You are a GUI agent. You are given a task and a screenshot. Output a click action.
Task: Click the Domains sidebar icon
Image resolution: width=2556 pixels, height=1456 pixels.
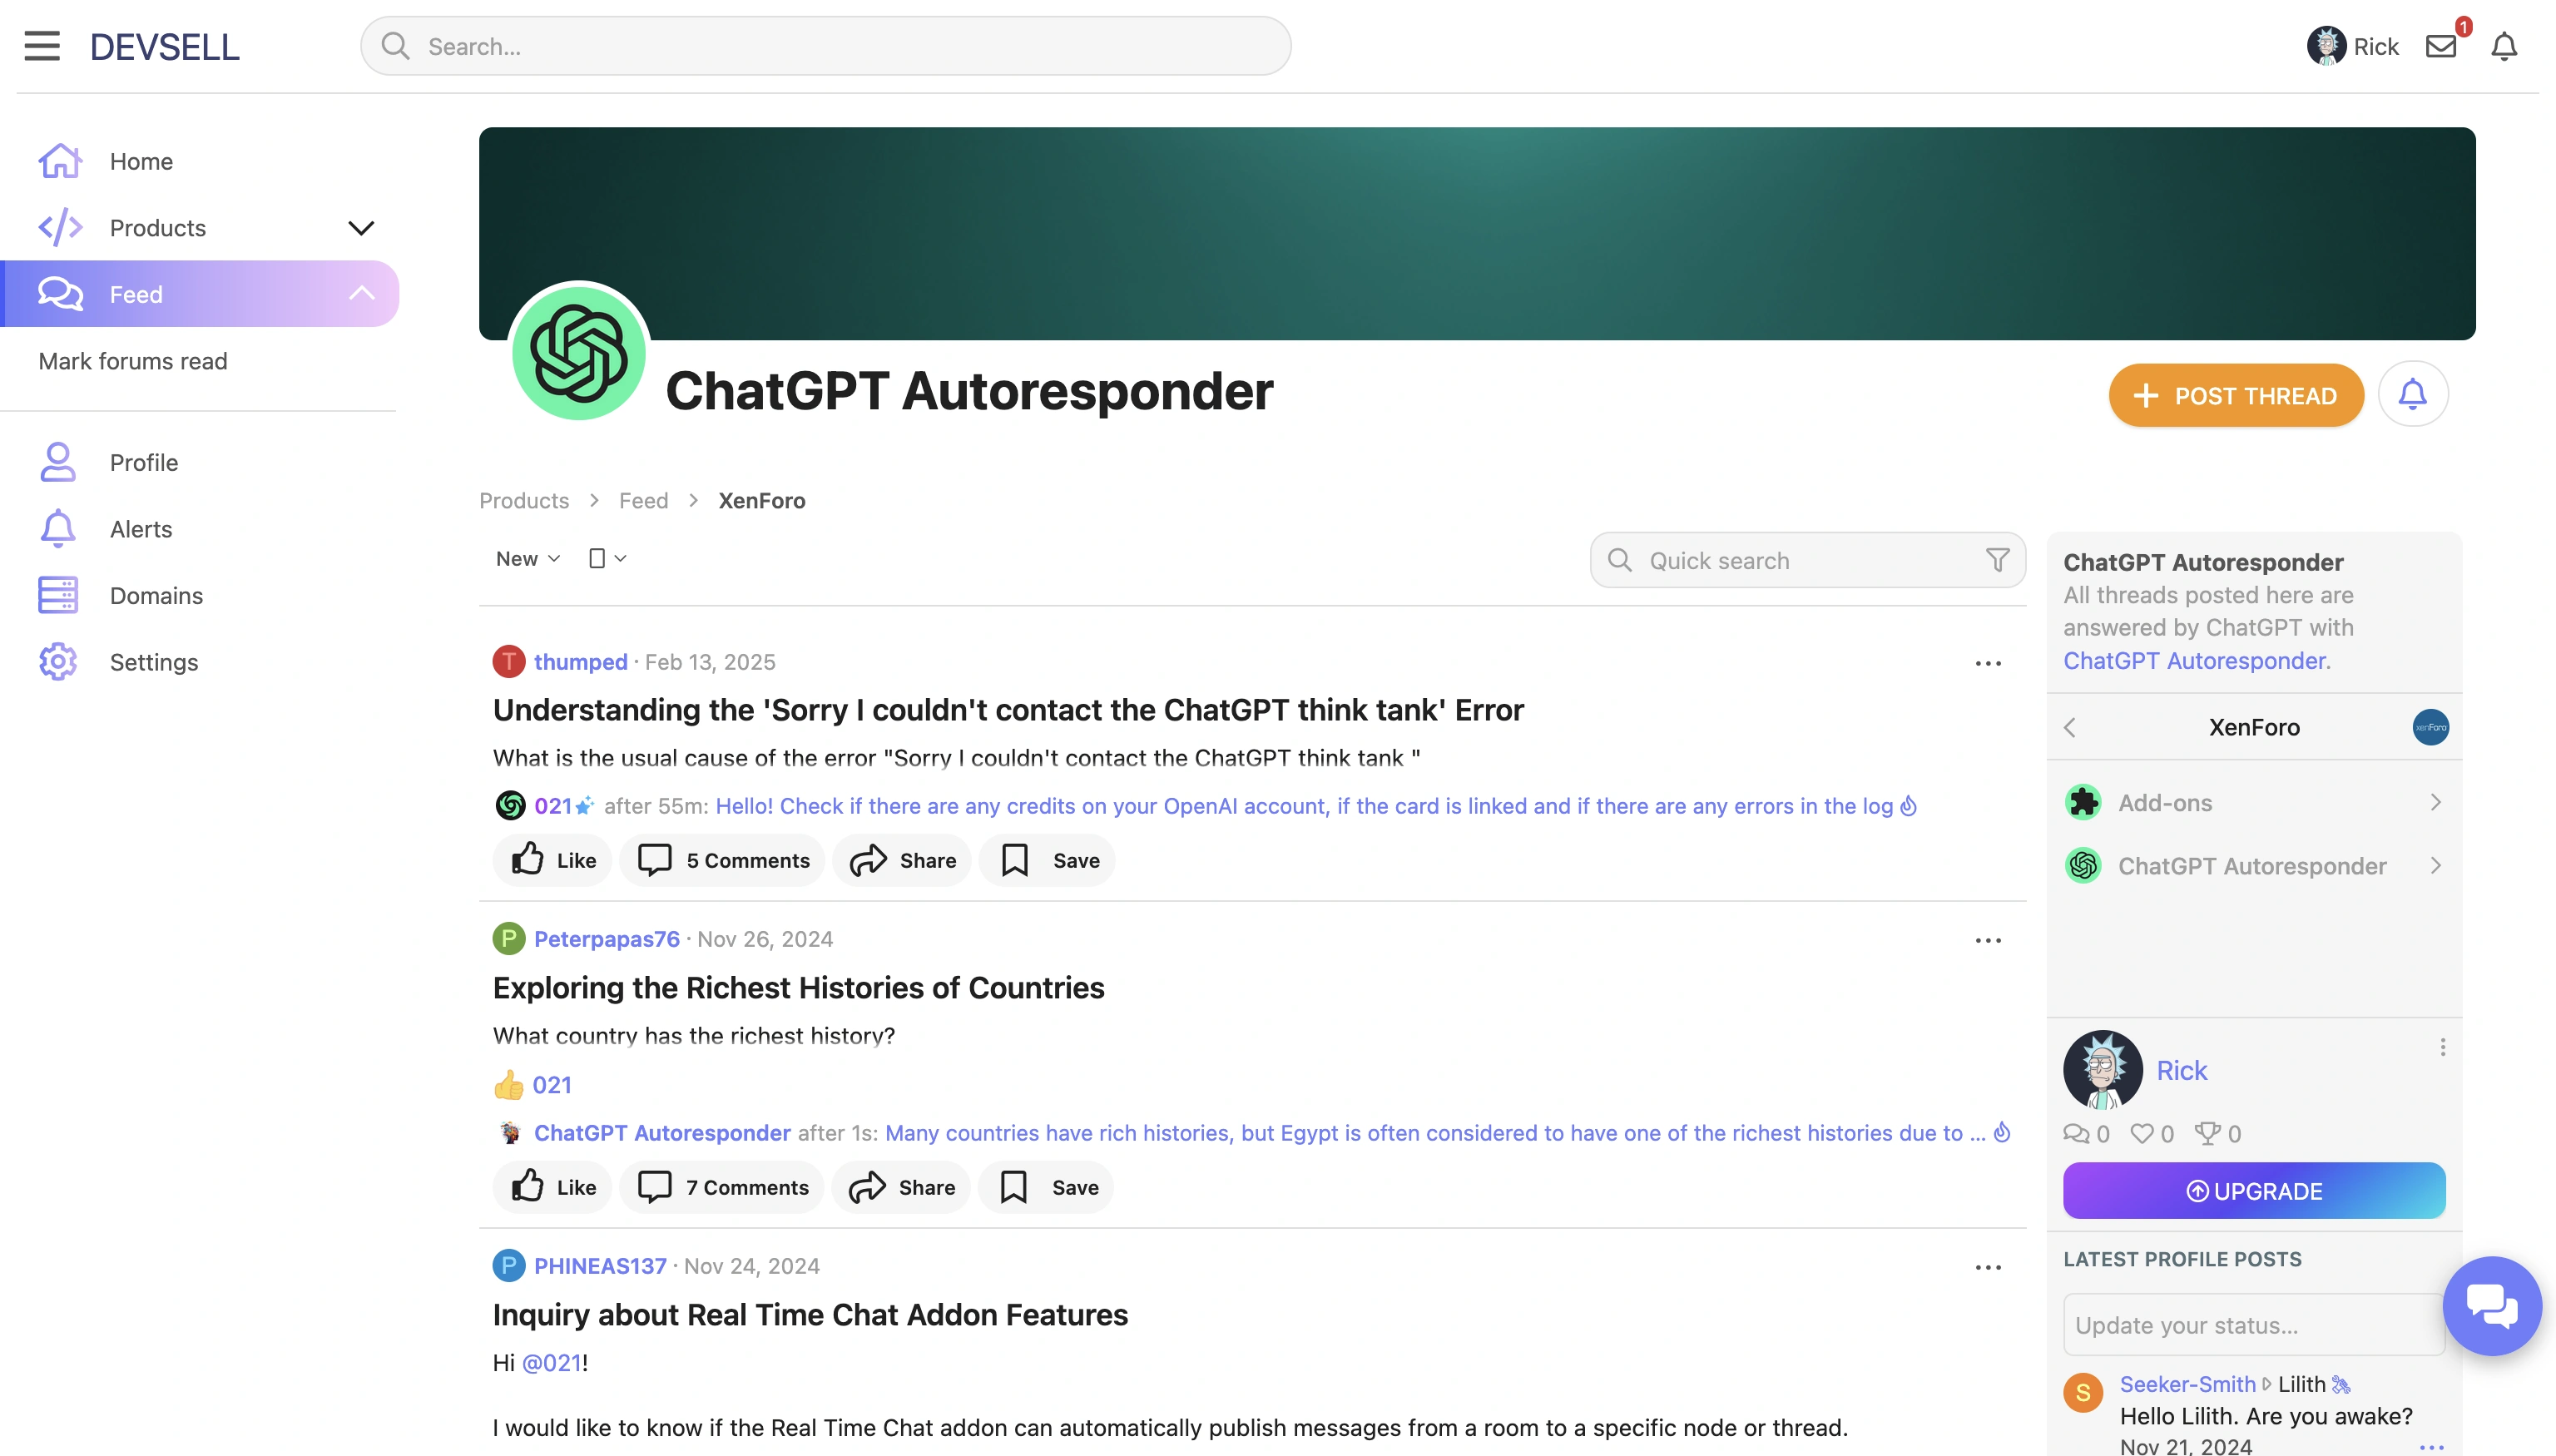58,596
